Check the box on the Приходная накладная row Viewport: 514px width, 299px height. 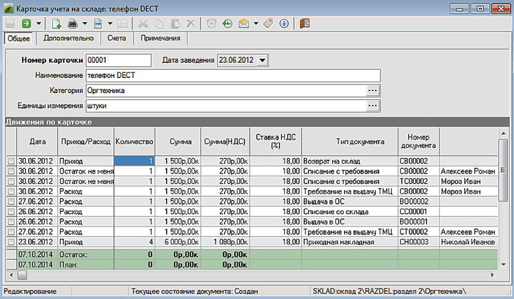pyautogui.click(x=11, y=242)
